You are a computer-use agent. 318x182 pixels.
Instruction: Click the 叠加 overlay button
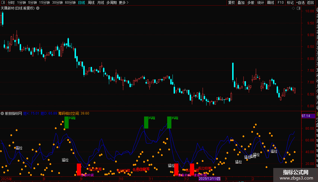coord(241,3)
